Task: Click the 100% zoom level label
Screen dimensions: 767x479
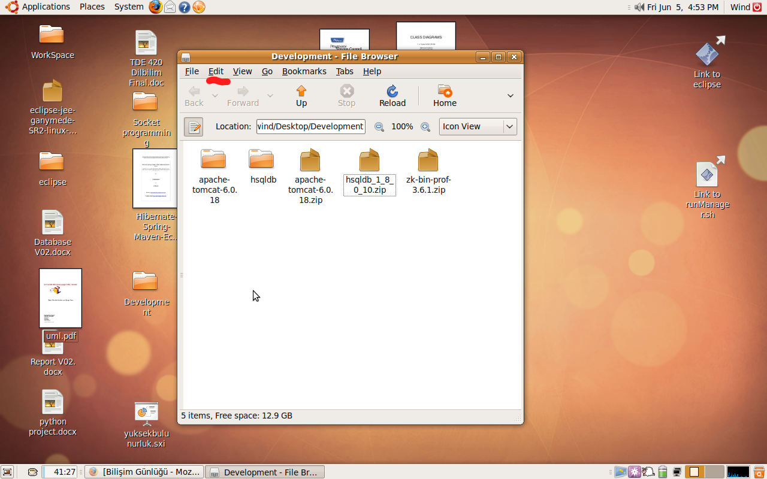Action: click(x=402, y=126)
